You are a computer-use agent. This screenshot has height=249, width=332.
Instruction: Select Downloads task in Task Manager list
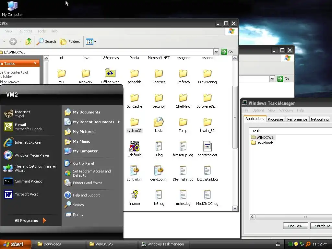[x=262, y=143]
